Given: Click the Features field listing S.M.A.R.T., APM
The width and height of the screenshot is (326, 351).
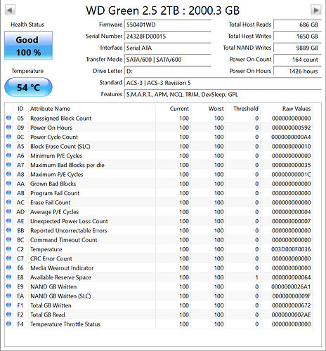Looking at the screenshot, I should (x=223, y=95).
